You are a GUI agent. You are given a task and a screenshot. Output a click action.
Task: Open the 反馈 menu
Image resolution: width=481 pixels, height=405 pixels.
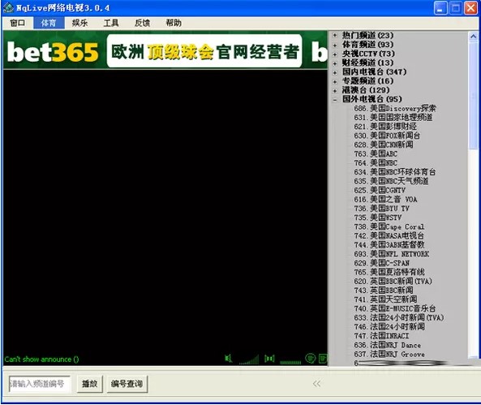tap(142, 23)
